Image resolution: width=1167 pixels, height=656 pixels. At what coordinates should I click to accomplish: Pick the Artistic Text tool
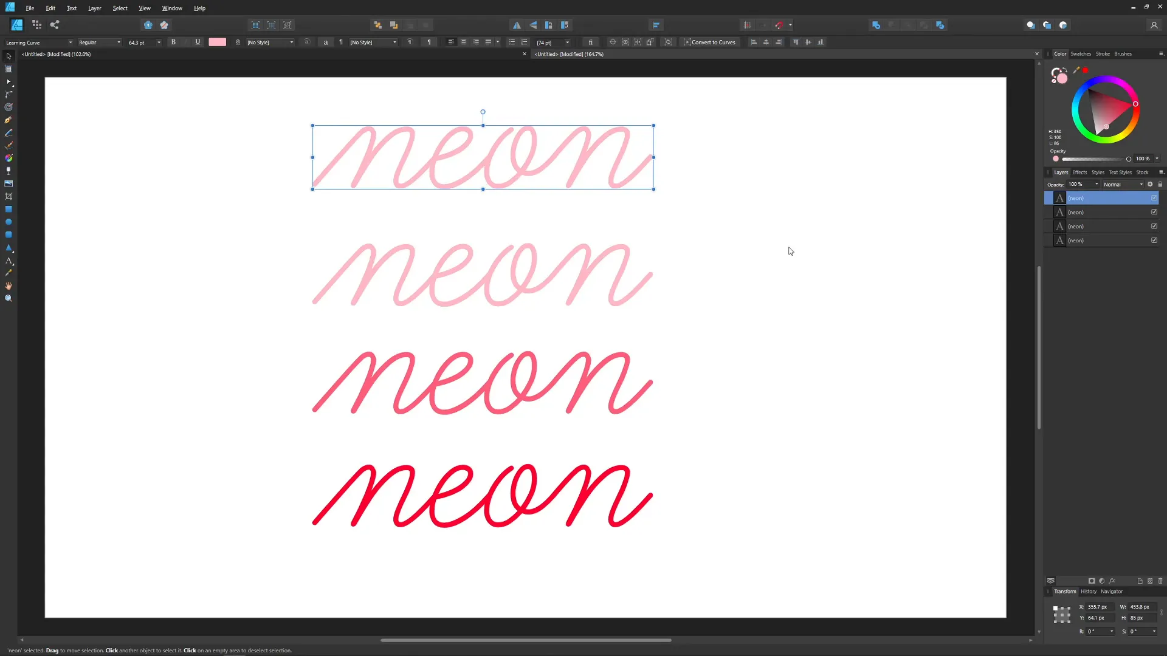(9, 261)
